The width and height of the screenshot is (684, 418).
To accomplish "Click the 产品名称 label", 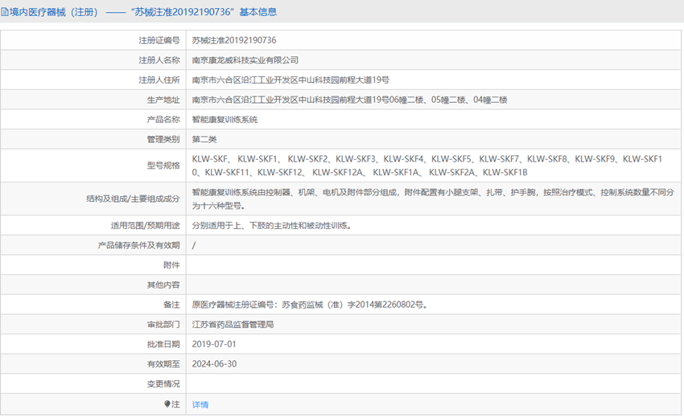I will point(163,120).
